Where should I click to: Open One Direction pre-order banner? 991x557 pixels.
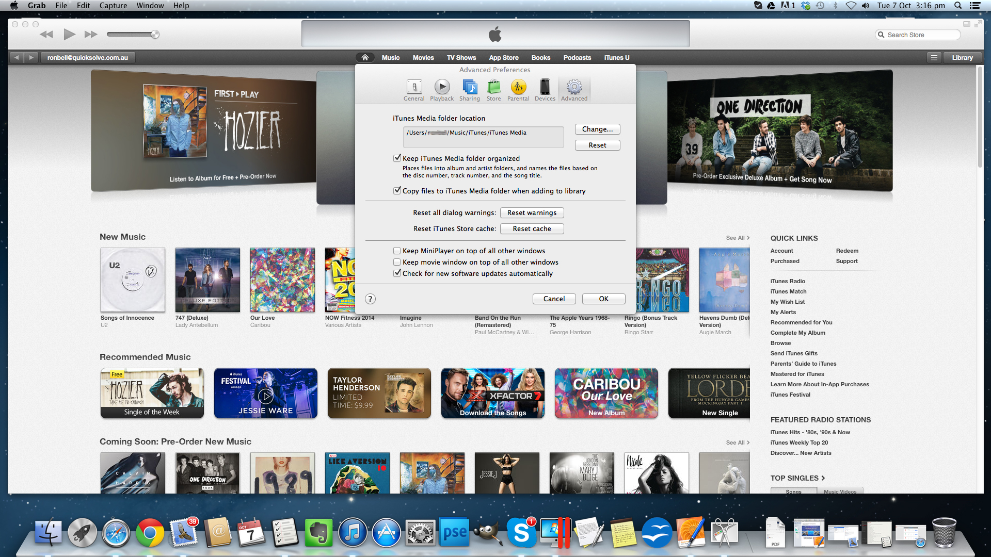coord(780,130)
